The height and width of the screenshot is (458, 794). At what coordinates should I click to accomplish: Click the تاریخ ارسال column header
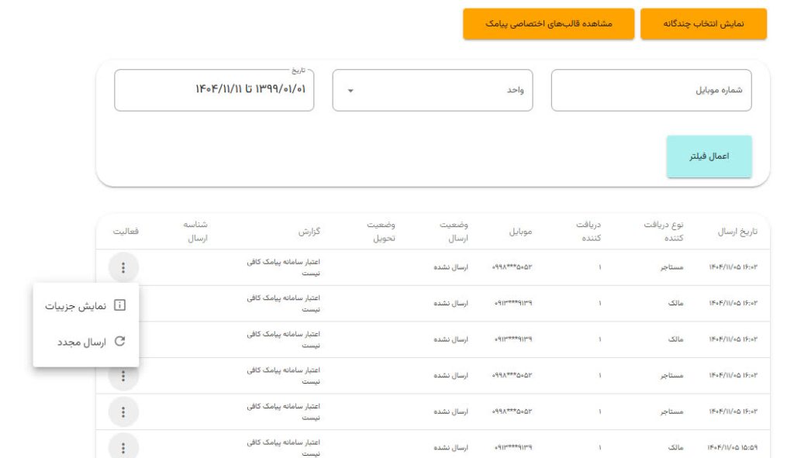coord(732,232)
